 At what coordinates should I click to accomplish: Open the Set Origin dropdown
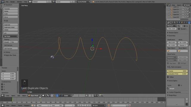coord(11,36)
